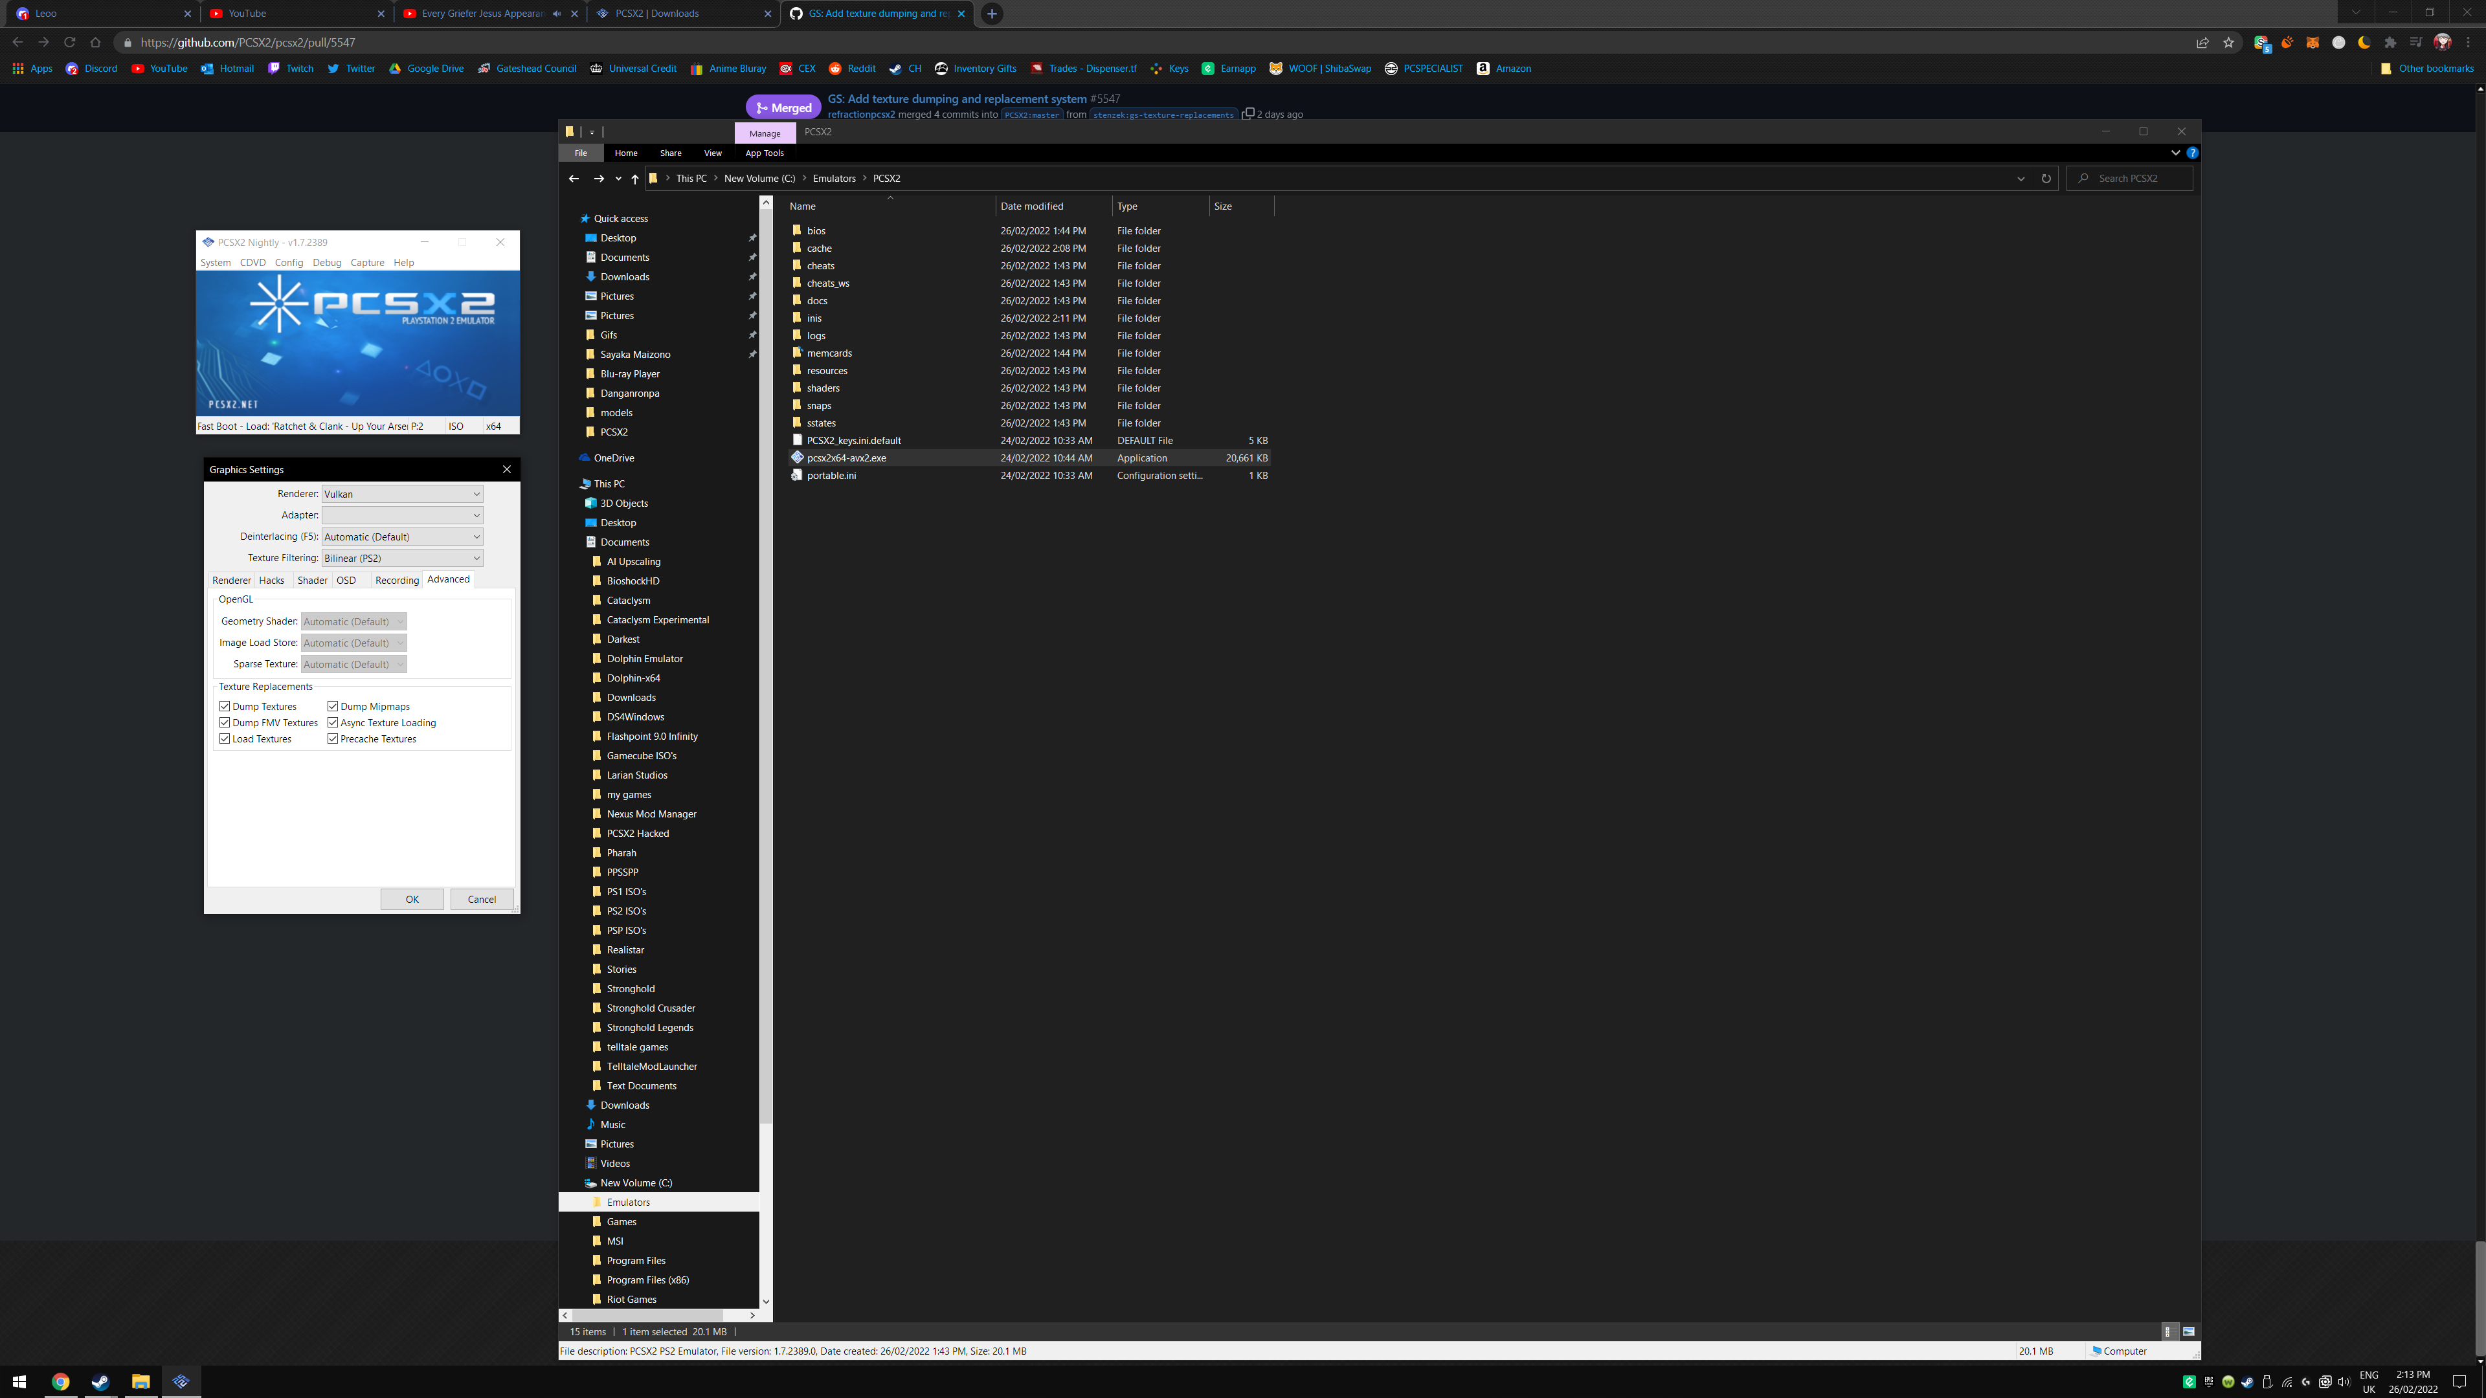Open pcsx2x64-avx2.exe application file
This screenshot has width=2486, height=1398.
tap(845, 458)
